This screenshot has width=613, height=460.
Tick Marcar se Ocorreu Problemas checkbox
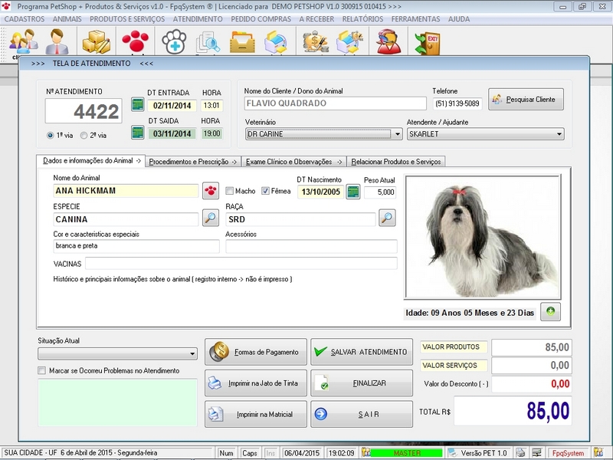(x=42, y=370)
